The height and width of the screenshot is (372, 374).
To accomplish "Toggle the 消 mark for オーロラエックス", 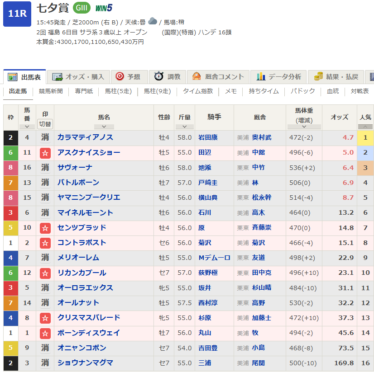I will (x=45, y=288).
